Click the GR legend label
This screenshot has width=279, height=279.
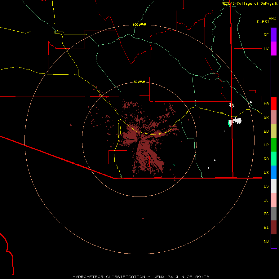pos(266,117)
